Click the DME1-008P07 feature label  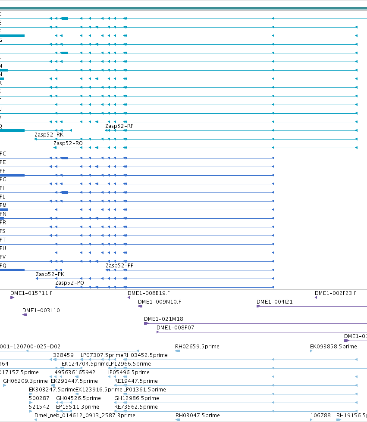[x=176, y=328]
